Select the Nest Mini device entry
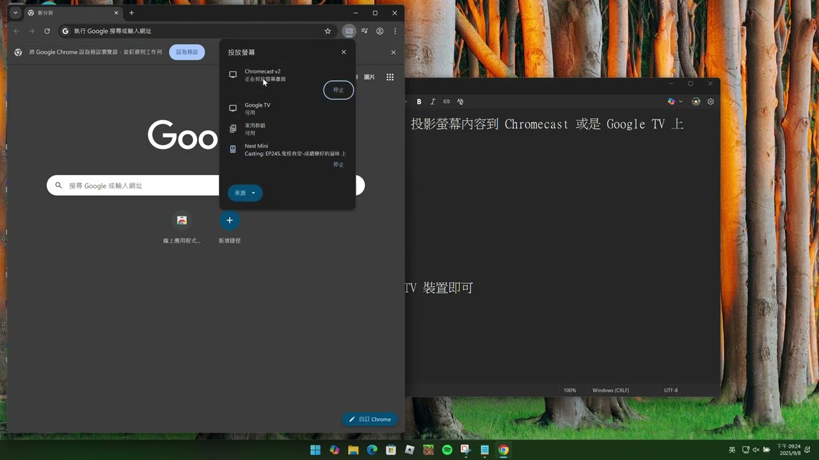 click(287, 150)
